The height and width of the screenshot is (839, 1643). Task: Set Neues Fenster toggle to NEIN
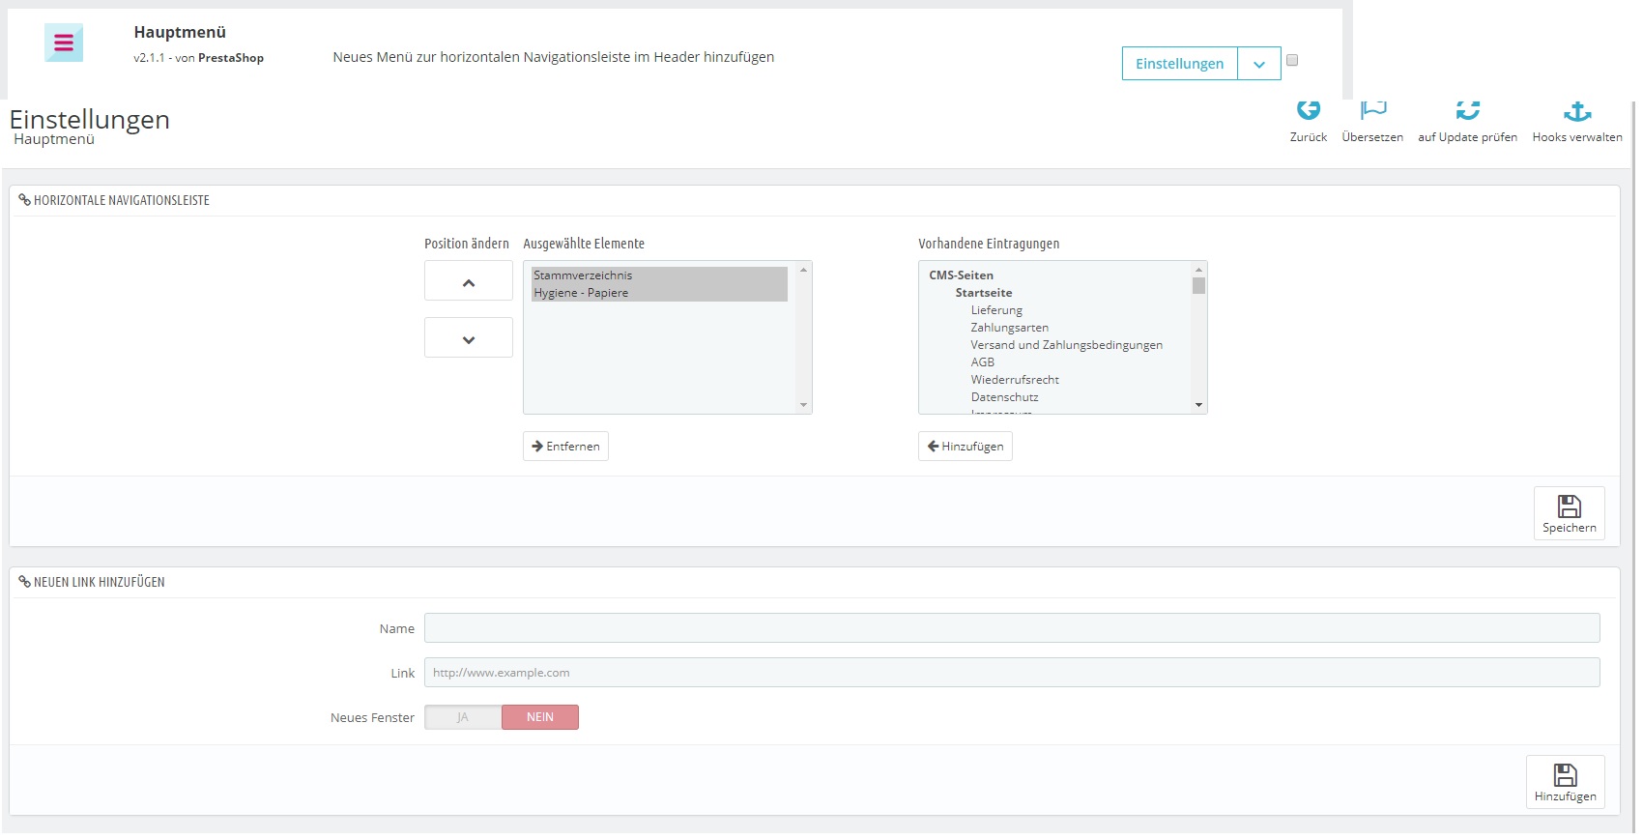[539, 717]
